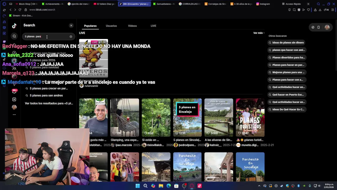This screenshot has height=190, width=337.
Task: Click 'Ver todos los resultados para' link
Action: (49, 103)
